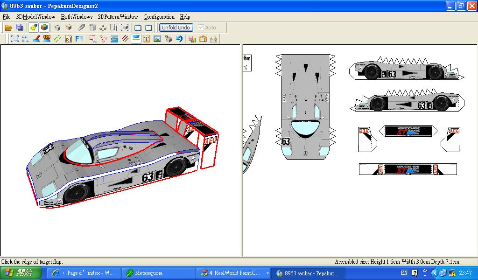Open the File menu

(7, 17)
